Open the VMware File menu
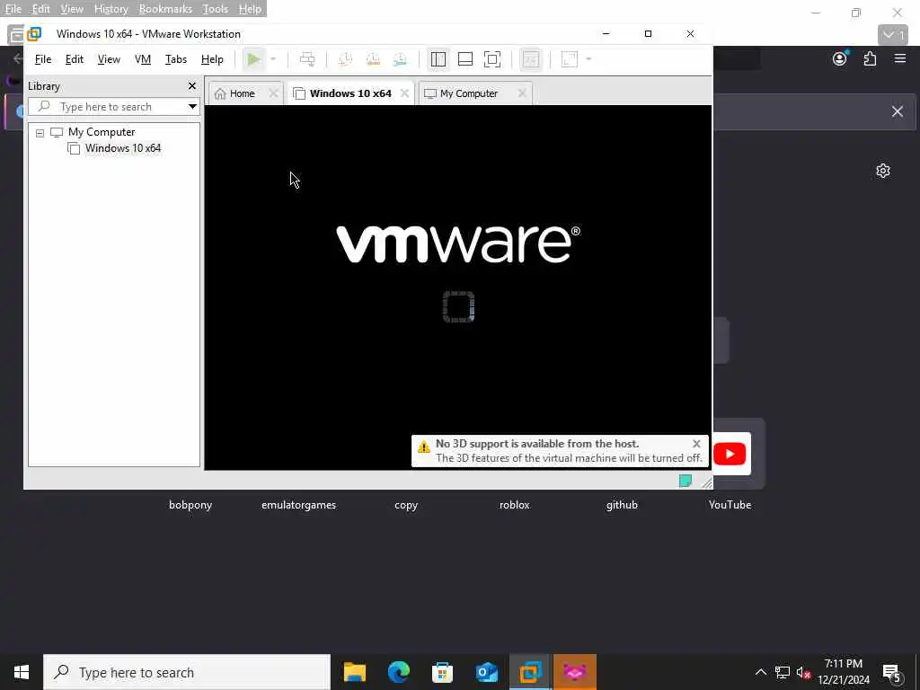 (43, 59)
